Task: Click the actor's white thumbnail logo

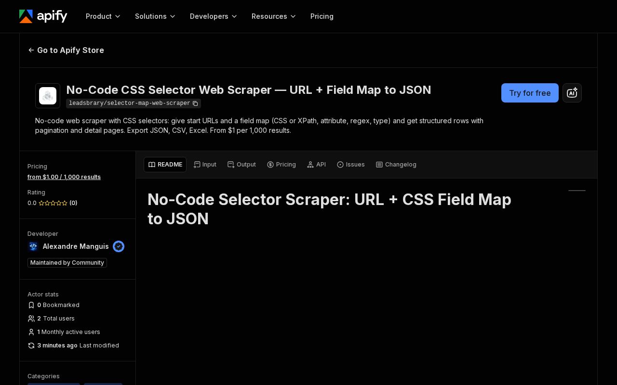Action: [x=48, y=96]
